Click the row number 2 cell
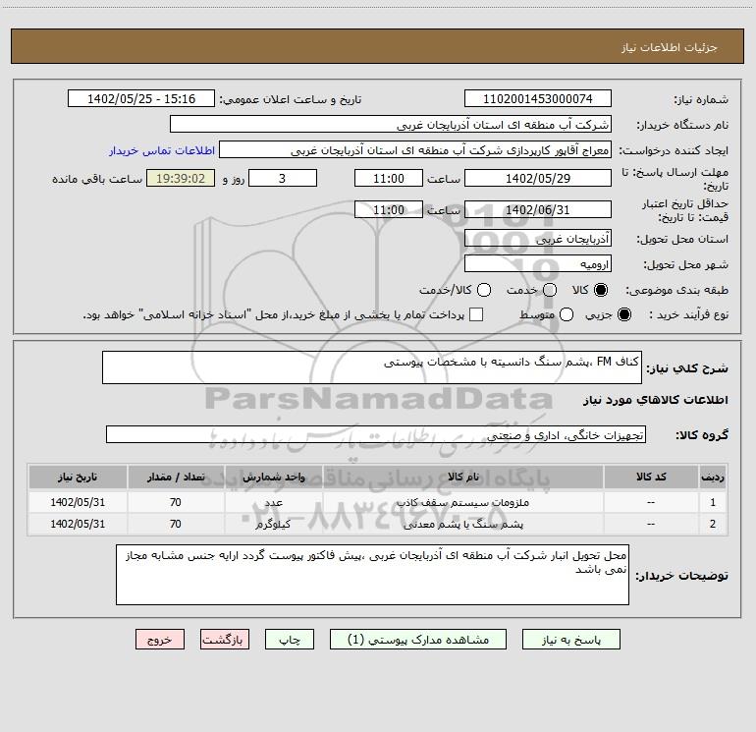The width and height of the screenshot is (756, 732). point(713,524)
